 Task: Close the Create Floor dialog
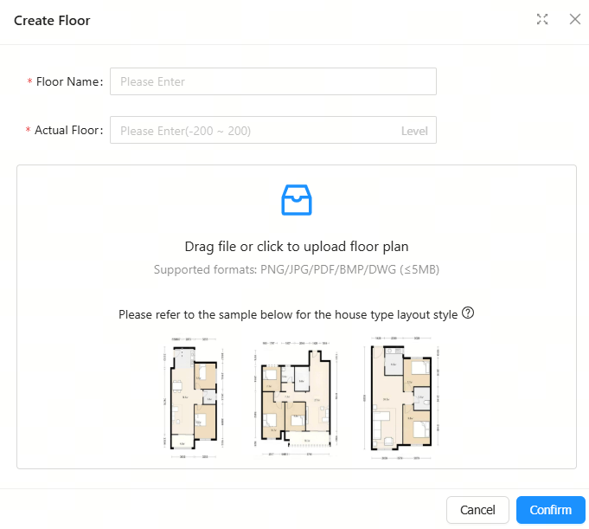574,19
